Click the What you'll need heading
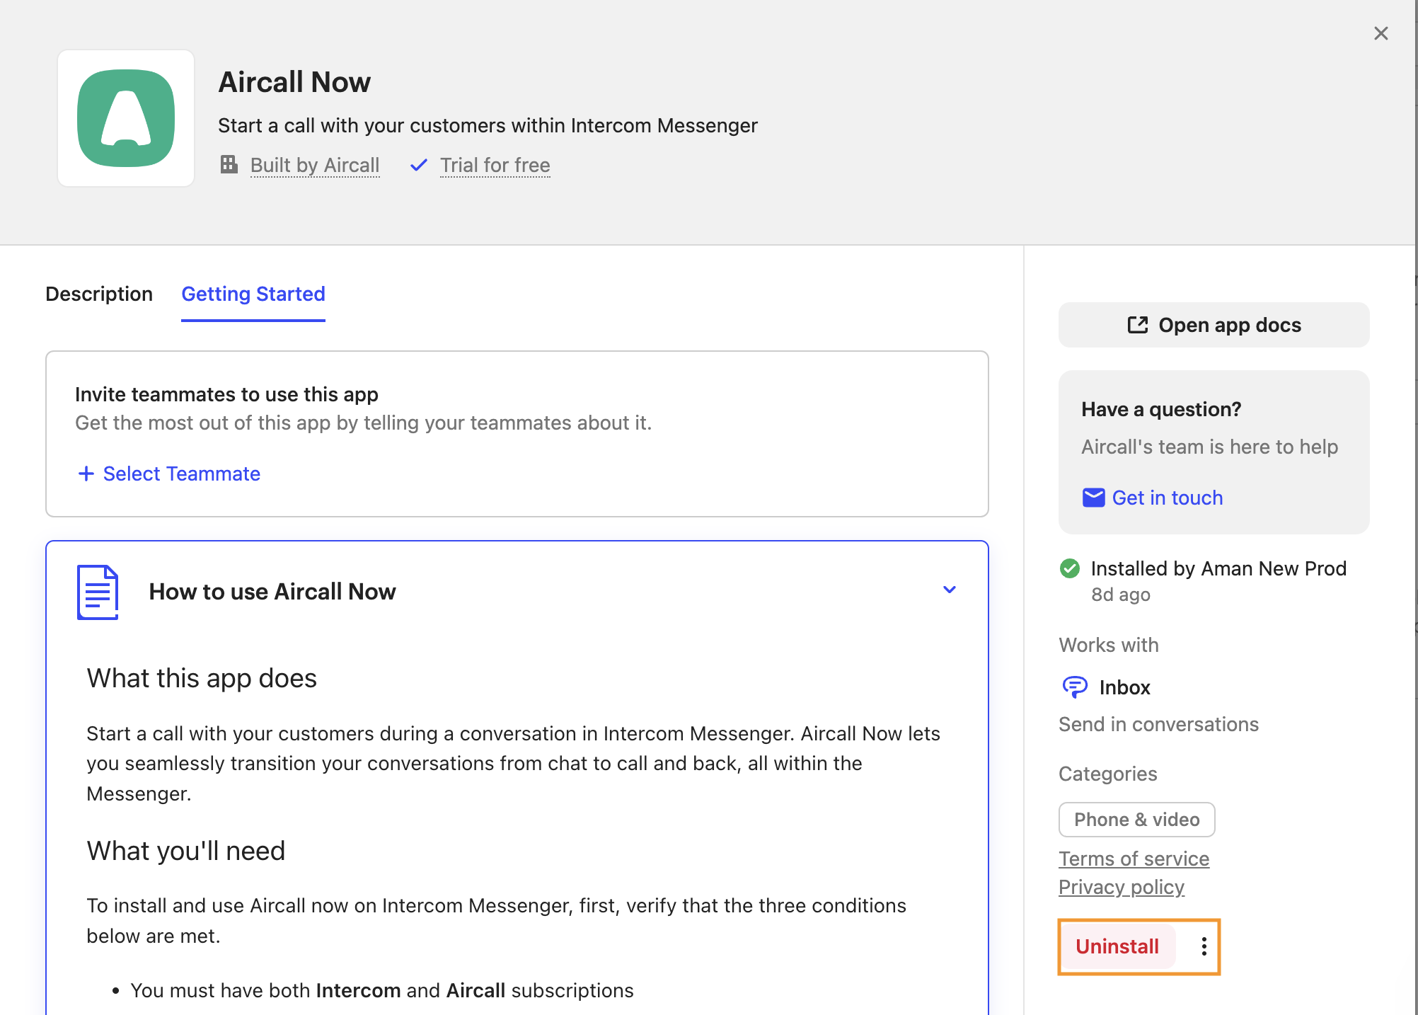The image size is (1418, 1015). (186, 851)
